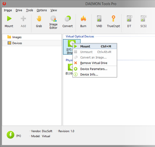
Task: Launch the Convert disc tool
Action: pos(68,19)
